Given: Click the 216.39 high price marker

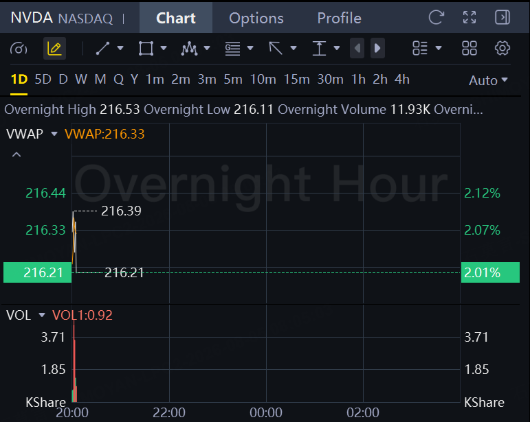Looking at the screenshot, I should pos(121,211).
